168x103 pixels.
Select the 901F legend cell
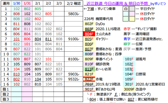tap(89, 89)
